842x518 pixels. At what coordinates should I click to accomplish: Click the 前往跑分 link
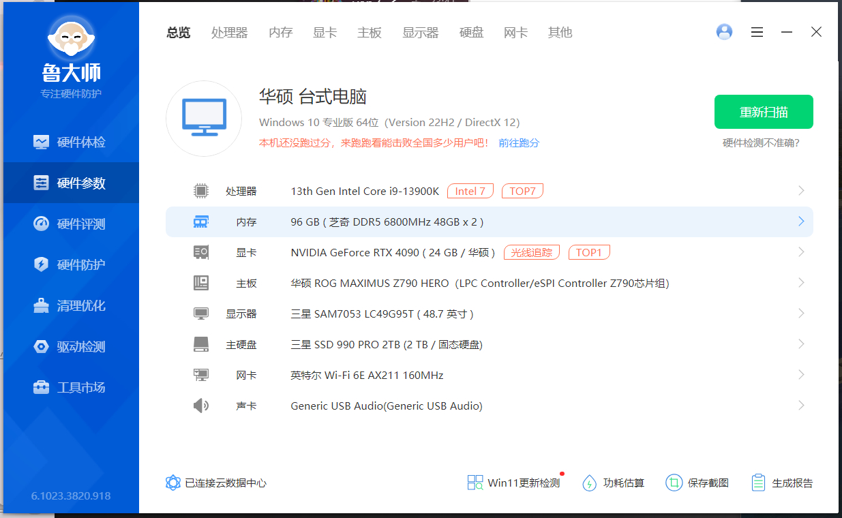[519, 143]
